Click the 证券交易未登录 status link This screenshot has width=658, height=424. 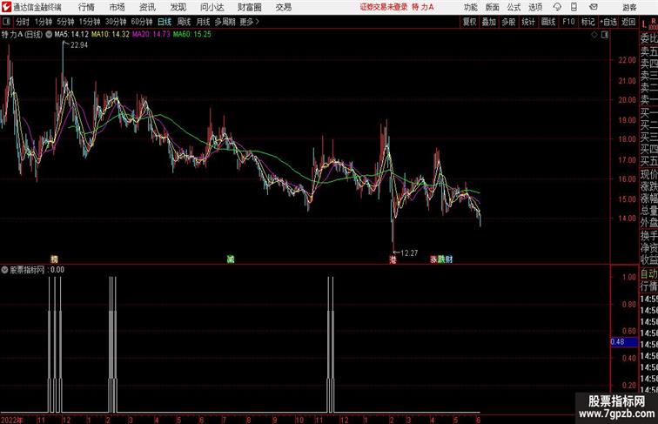pos(384,7)
